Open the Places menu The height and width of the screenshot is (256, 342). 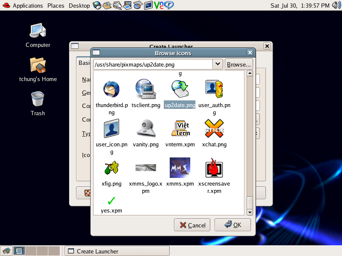click(56, 6)
